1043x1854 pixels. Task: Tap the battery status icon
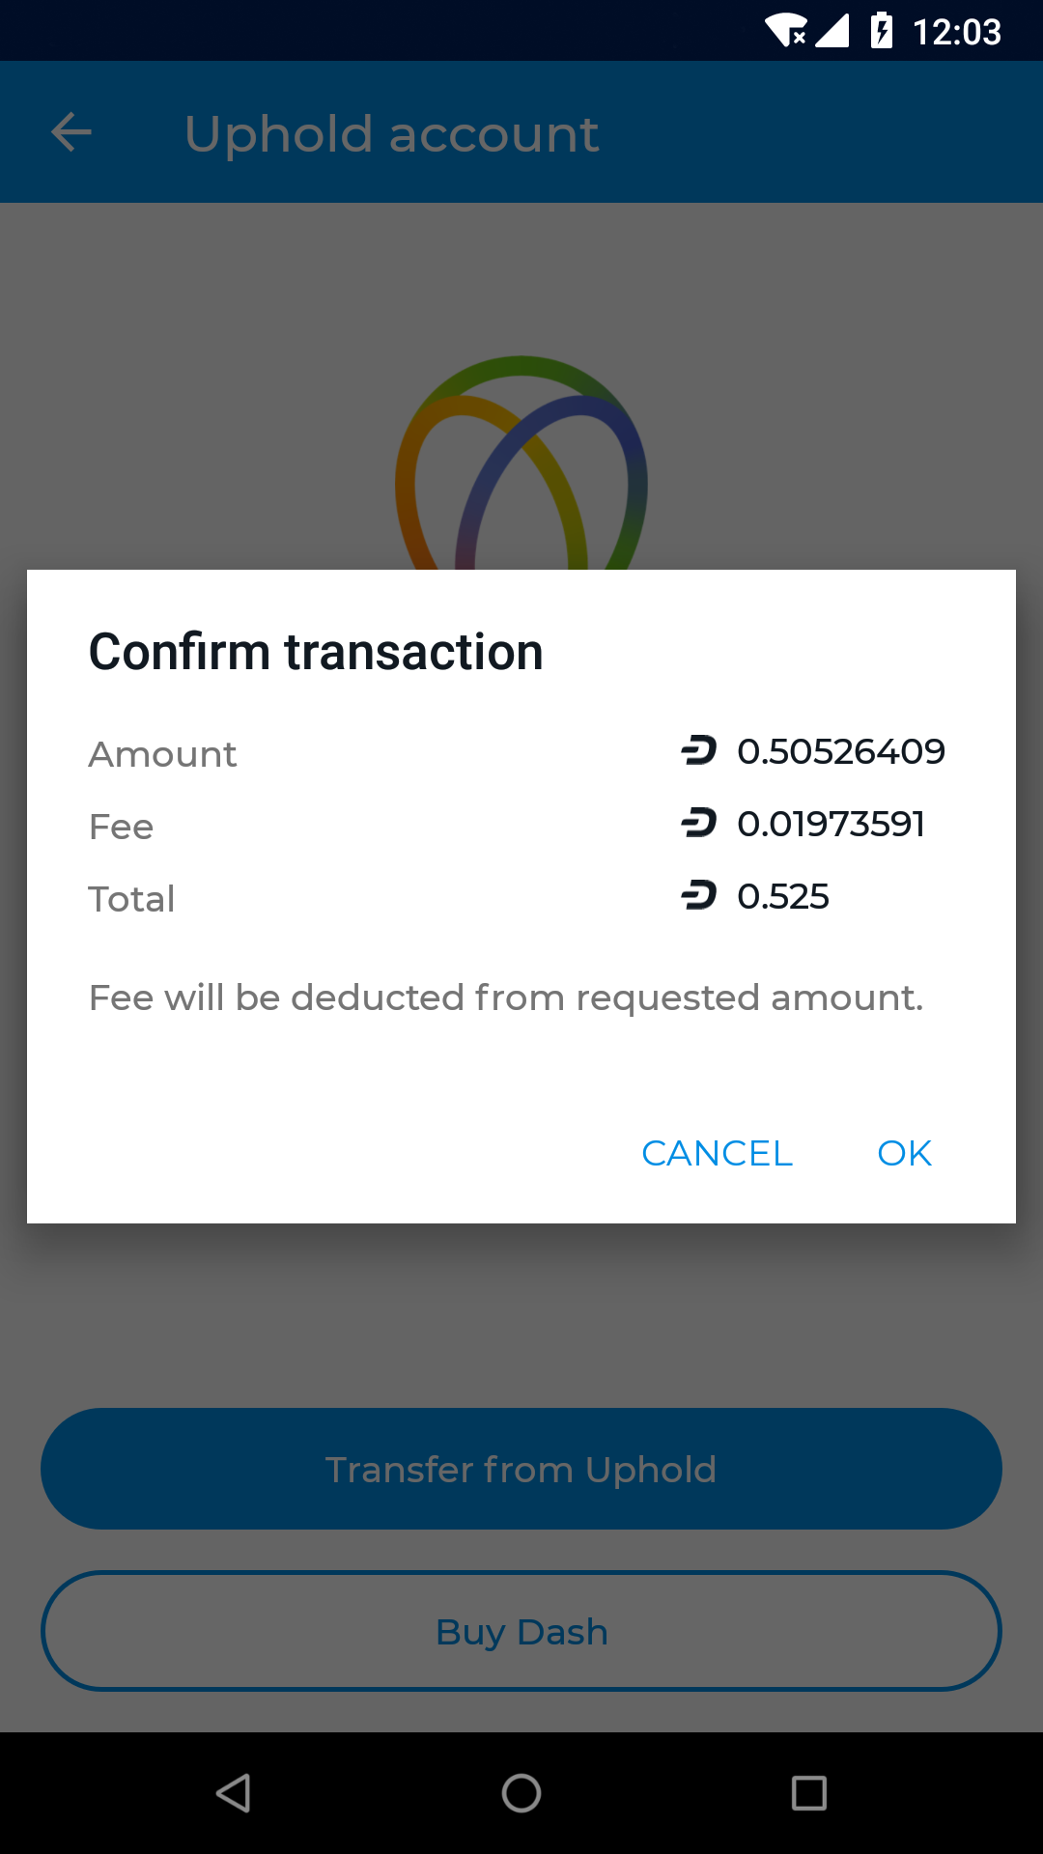tap(881, 31)
